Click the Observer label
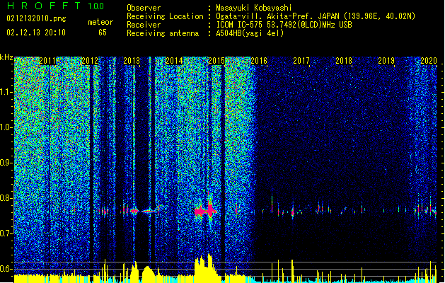Viewport: 445px width, 283px height. pyautogui.click(x=144, y=8)
